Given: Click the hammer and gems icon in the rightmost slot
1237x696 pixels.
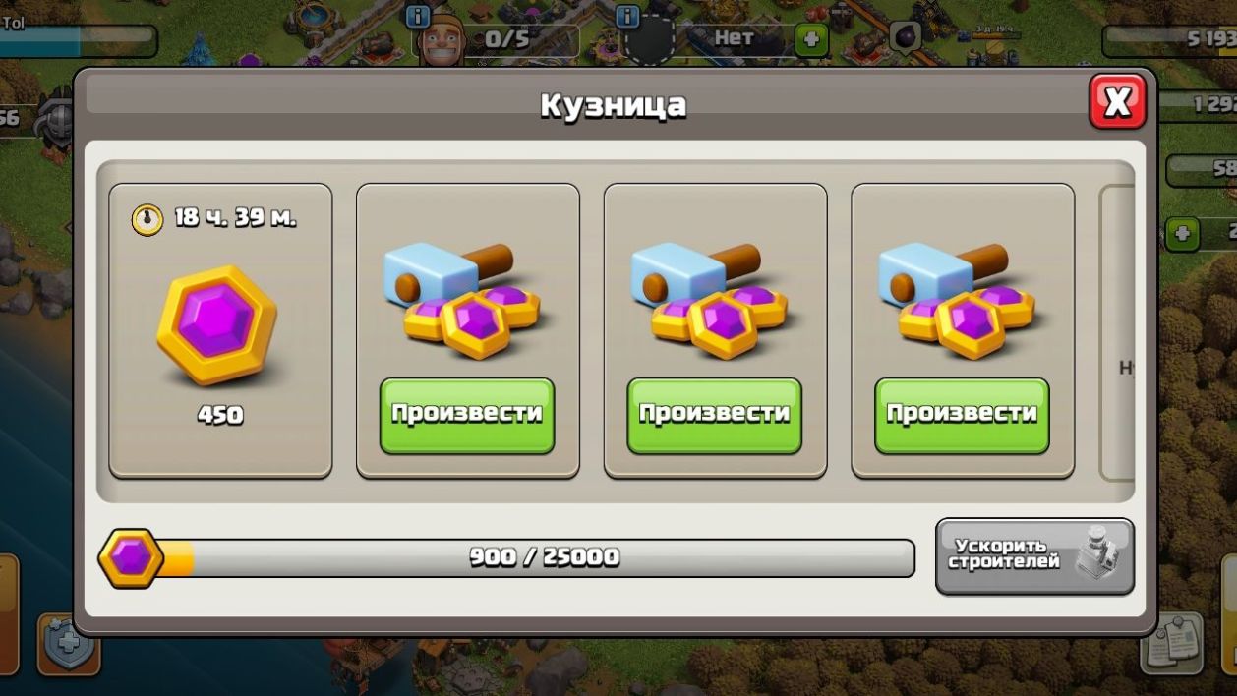Looking at the screenshot, I should point(956,299).
